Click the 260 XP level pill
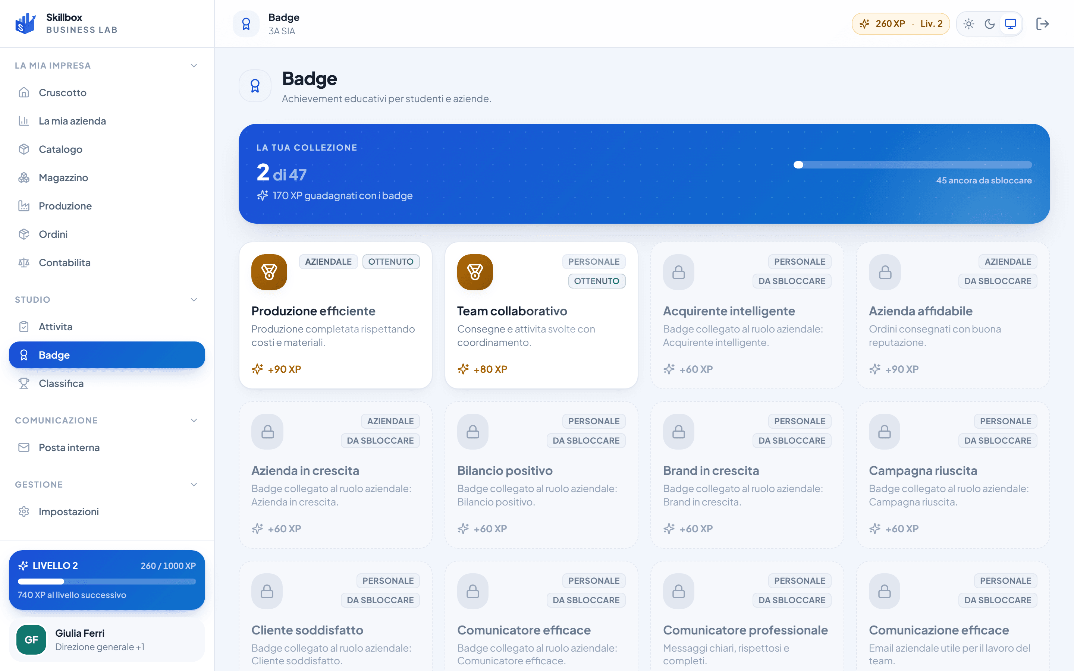The image size is (1074, 671). coord(901,24)
